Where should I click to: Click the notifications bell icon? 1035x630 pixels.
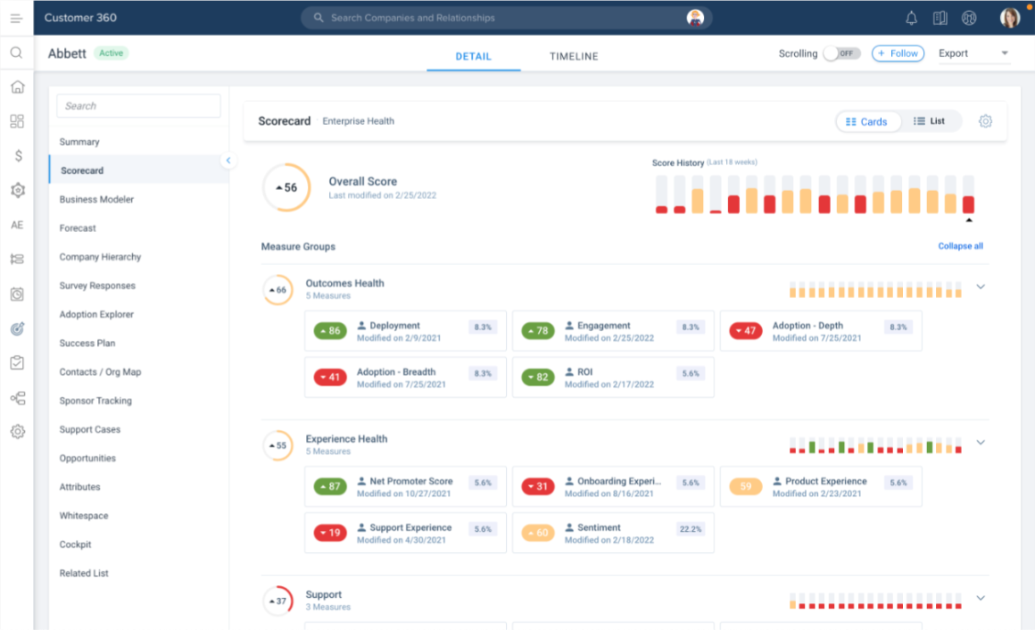[x=911, y=19]
